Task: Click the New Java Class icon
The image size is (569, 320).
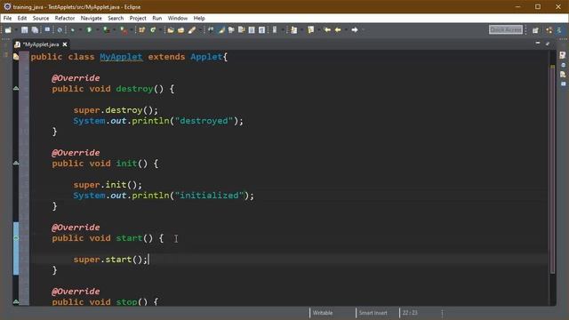Action: pyautogui.click(x=153, y=29)
